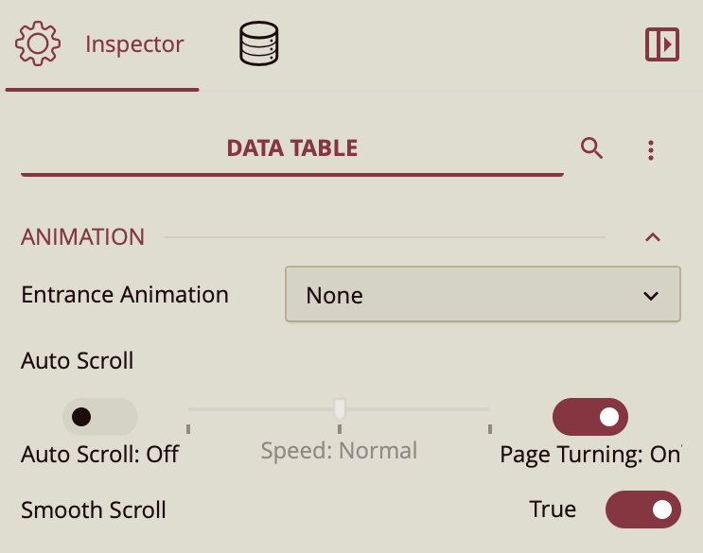The image size is (703, 553).
Task: Click the right end of the Speed slider
Action: [x=488, y=410]
